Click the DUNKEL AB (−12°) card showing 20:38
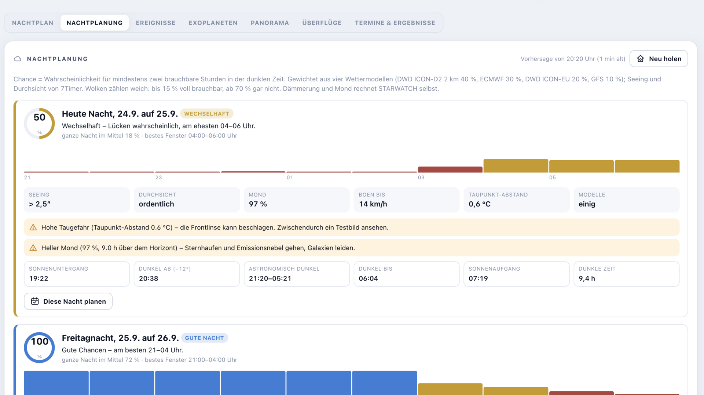Viewport: 704px width, 395px height. click(187, 274)
